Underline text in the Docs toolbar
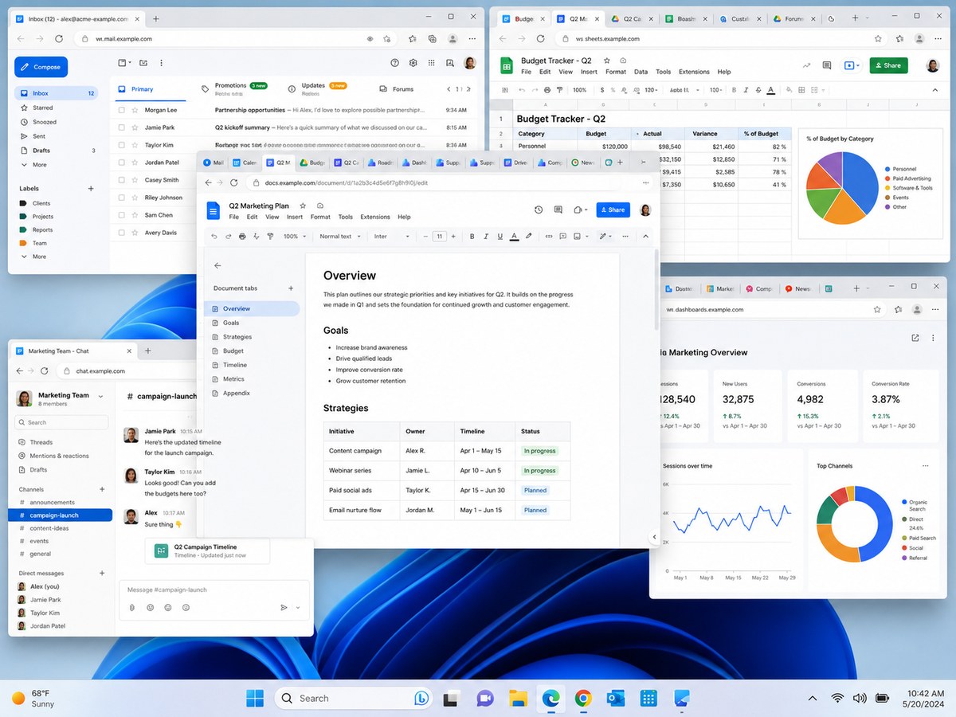This screenshot has width=956, height=717. point(500,237)
